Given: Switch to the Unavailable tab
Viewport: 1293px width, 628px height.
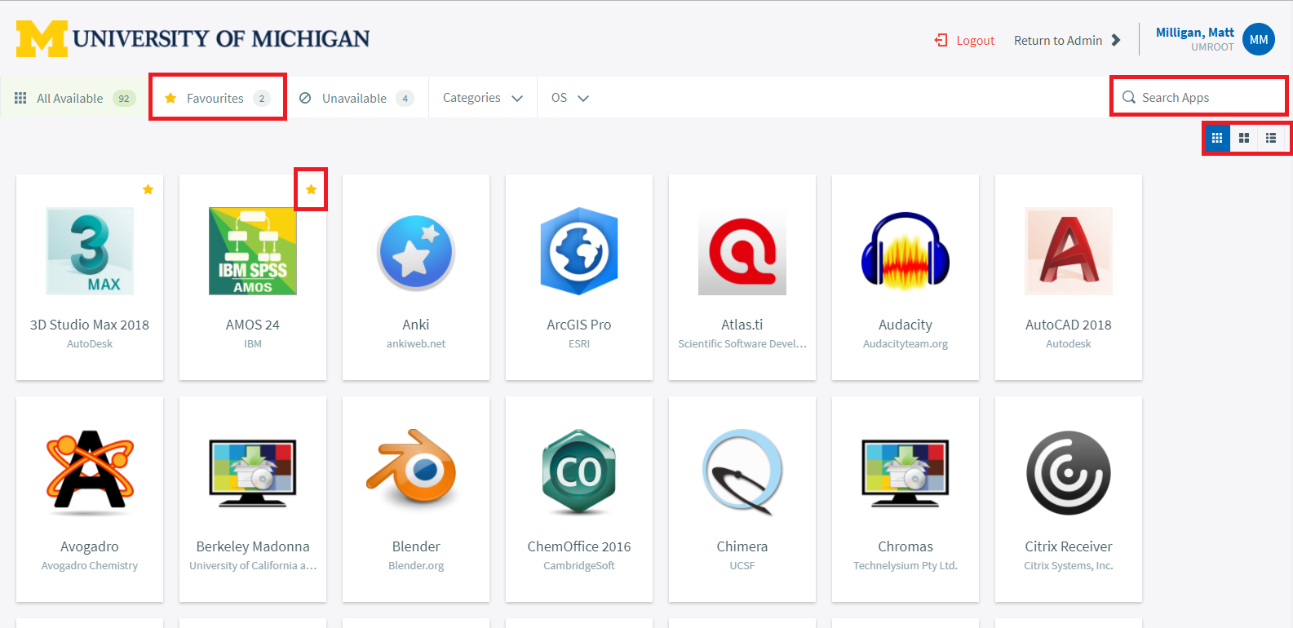Looking at the screenshot, I should (356, 98).
